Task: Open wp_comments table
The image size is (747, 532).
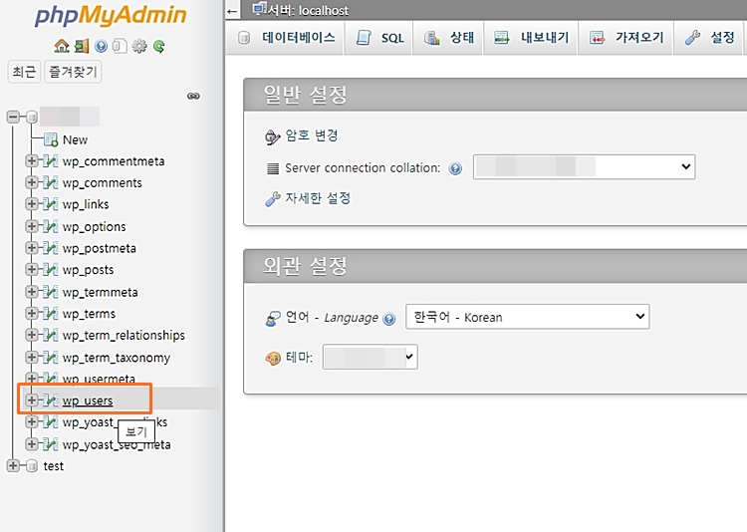Action: click(102, 182)
